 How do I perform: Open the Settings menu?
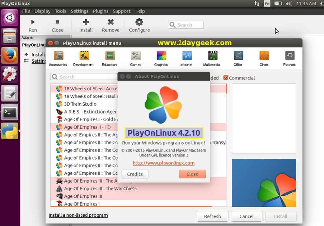(x=80, y=11)
